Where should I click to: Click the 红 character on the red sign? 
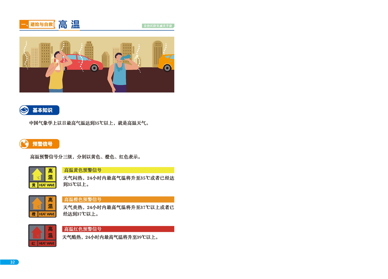[33, 243]
